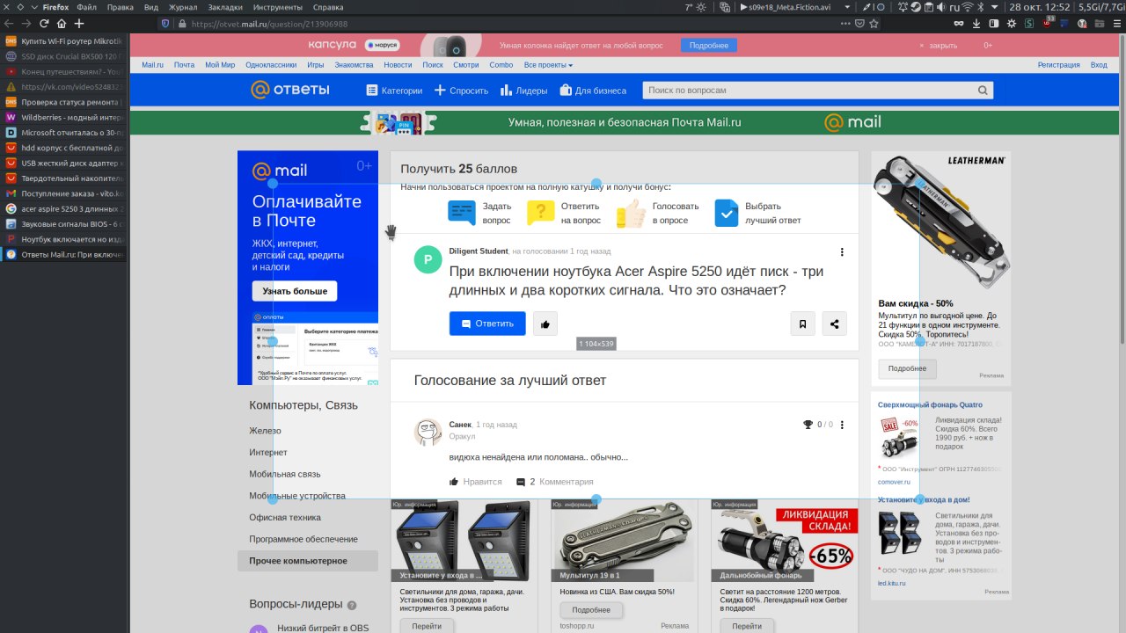Click the browser address bar URL

(x=269, y=24)
